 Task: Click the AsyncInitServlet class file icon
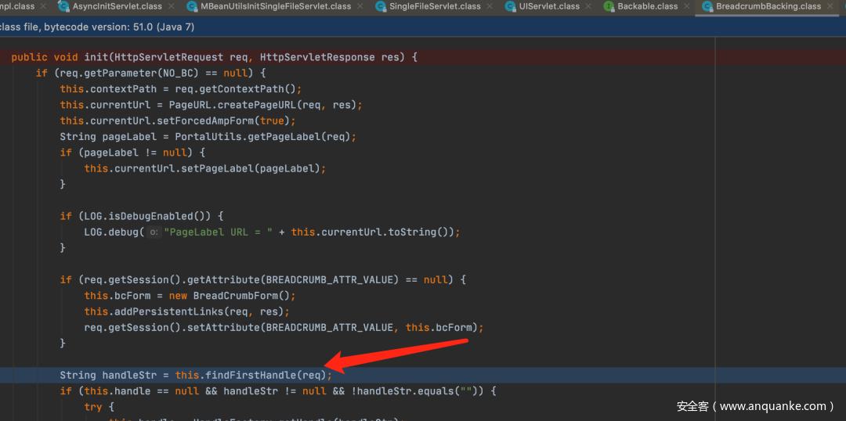click(x=63, y=6)
